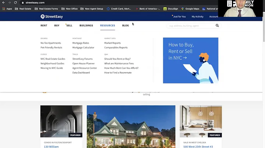The height and width of the screenshot is (148, 265).
Task: Open Mortgage Rates link
Action: click(x=81, y=43)
